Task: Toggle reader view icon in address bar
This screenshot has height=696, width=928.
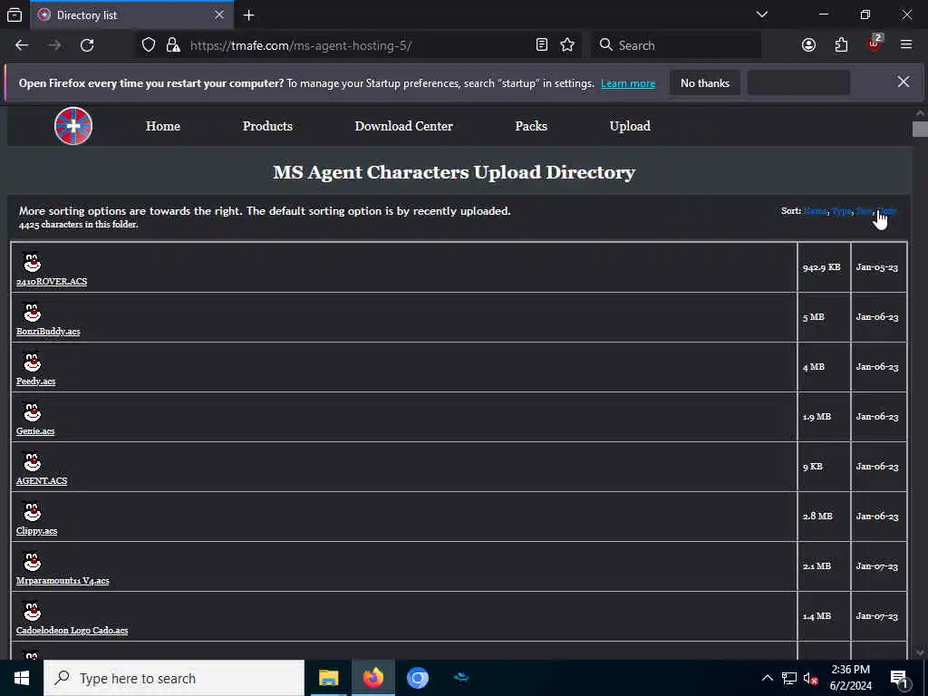Action: click(542, 45)
